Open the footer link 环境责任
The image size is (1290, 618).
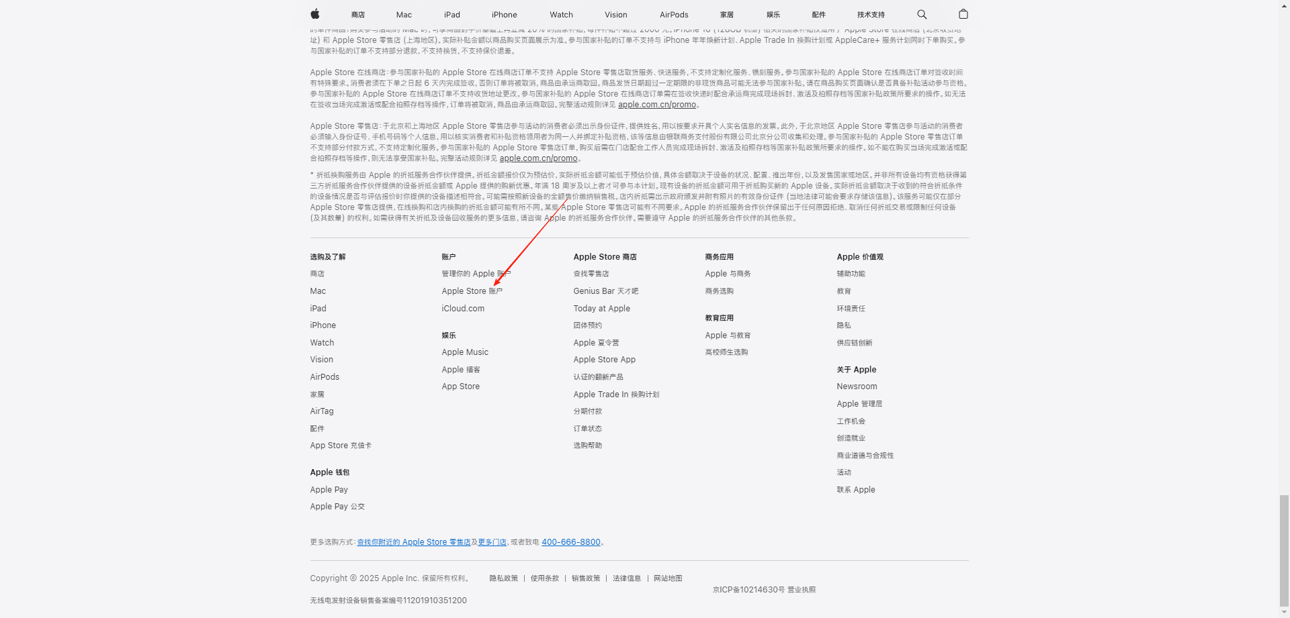click(x=851, y=309)
